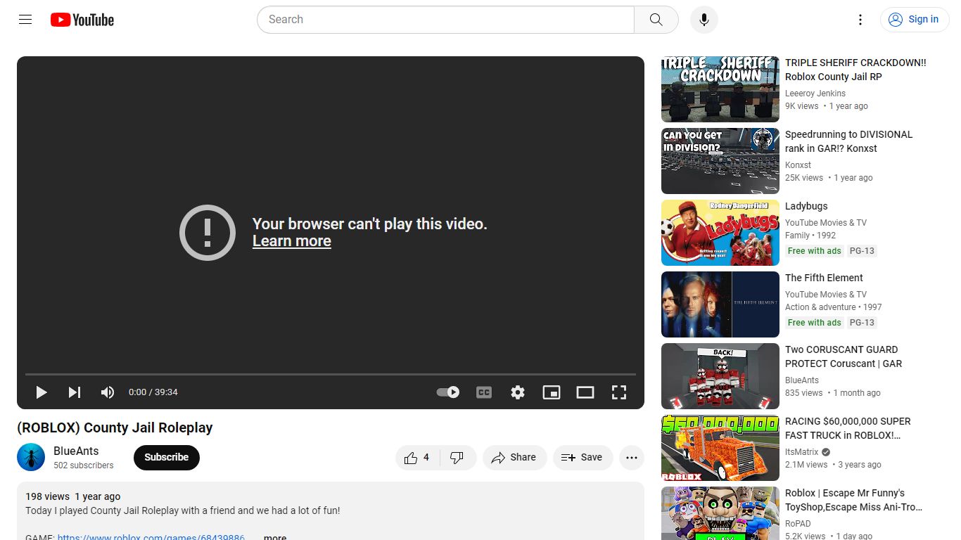Save the video to a playlist
This screenshot has width=961, height=540.
[583, 457]
